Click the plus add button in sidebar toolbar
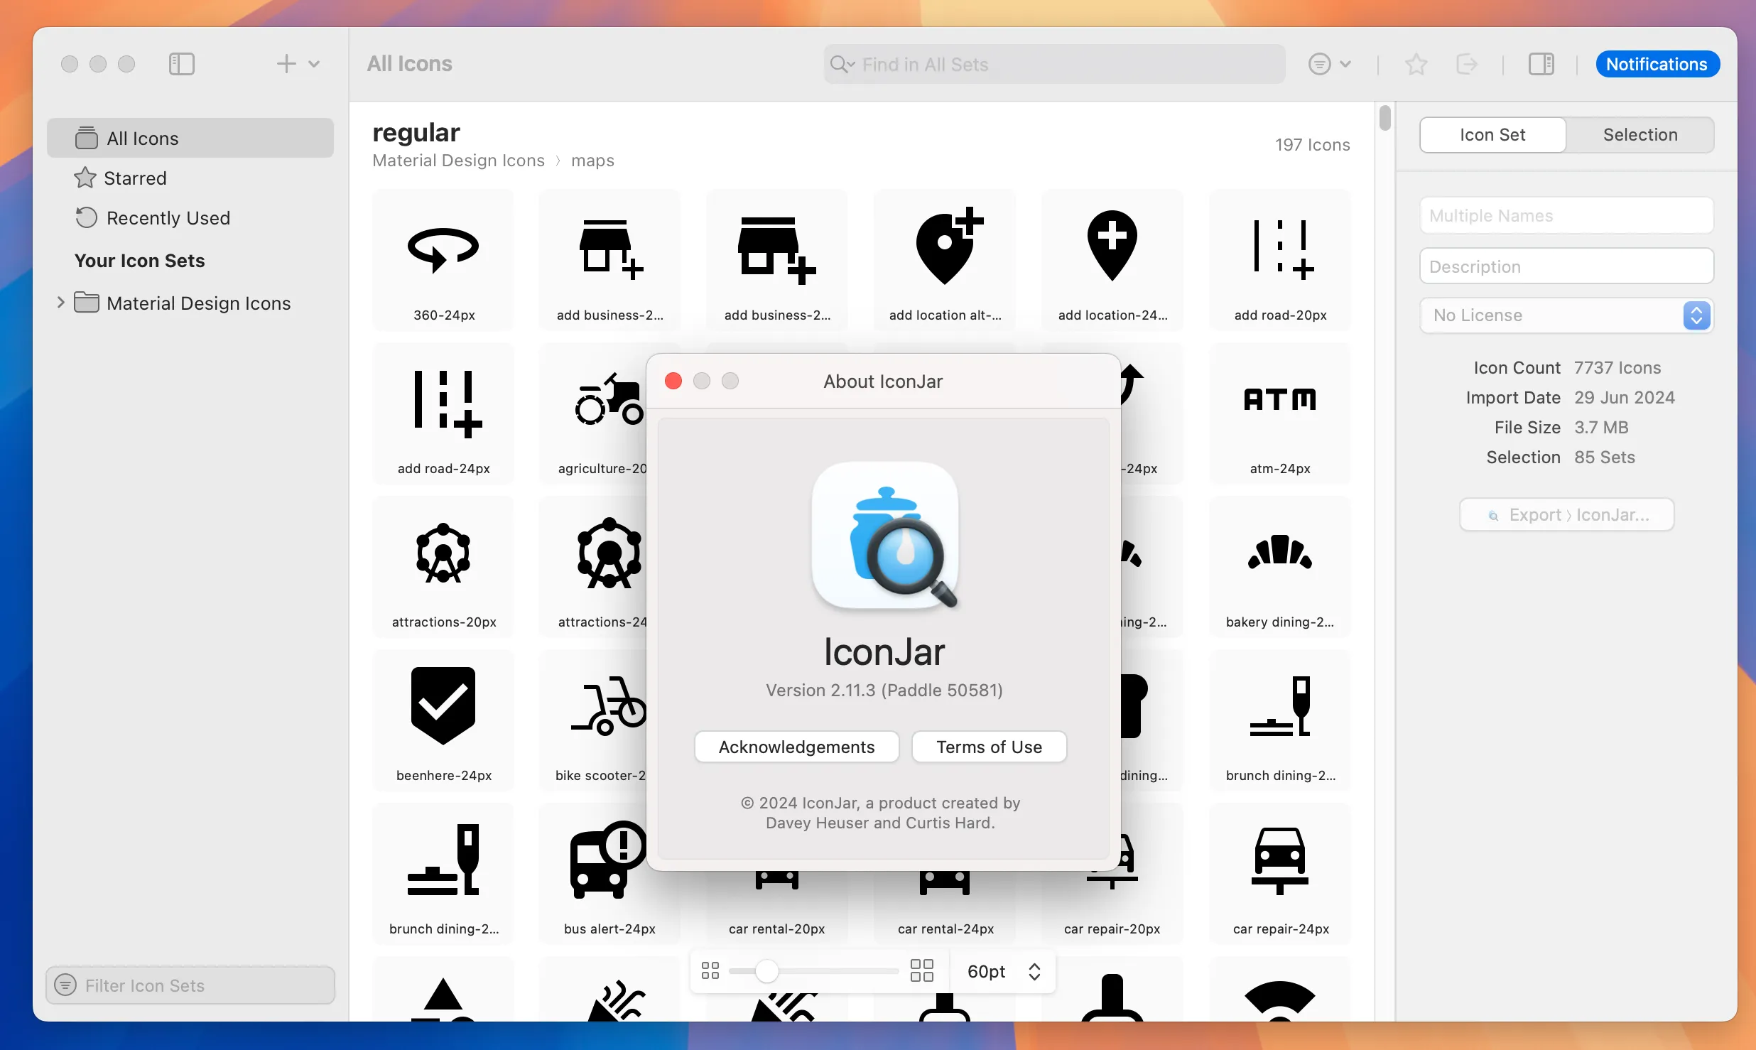This screenshot has width=1756, height=1050. point(286,64)
